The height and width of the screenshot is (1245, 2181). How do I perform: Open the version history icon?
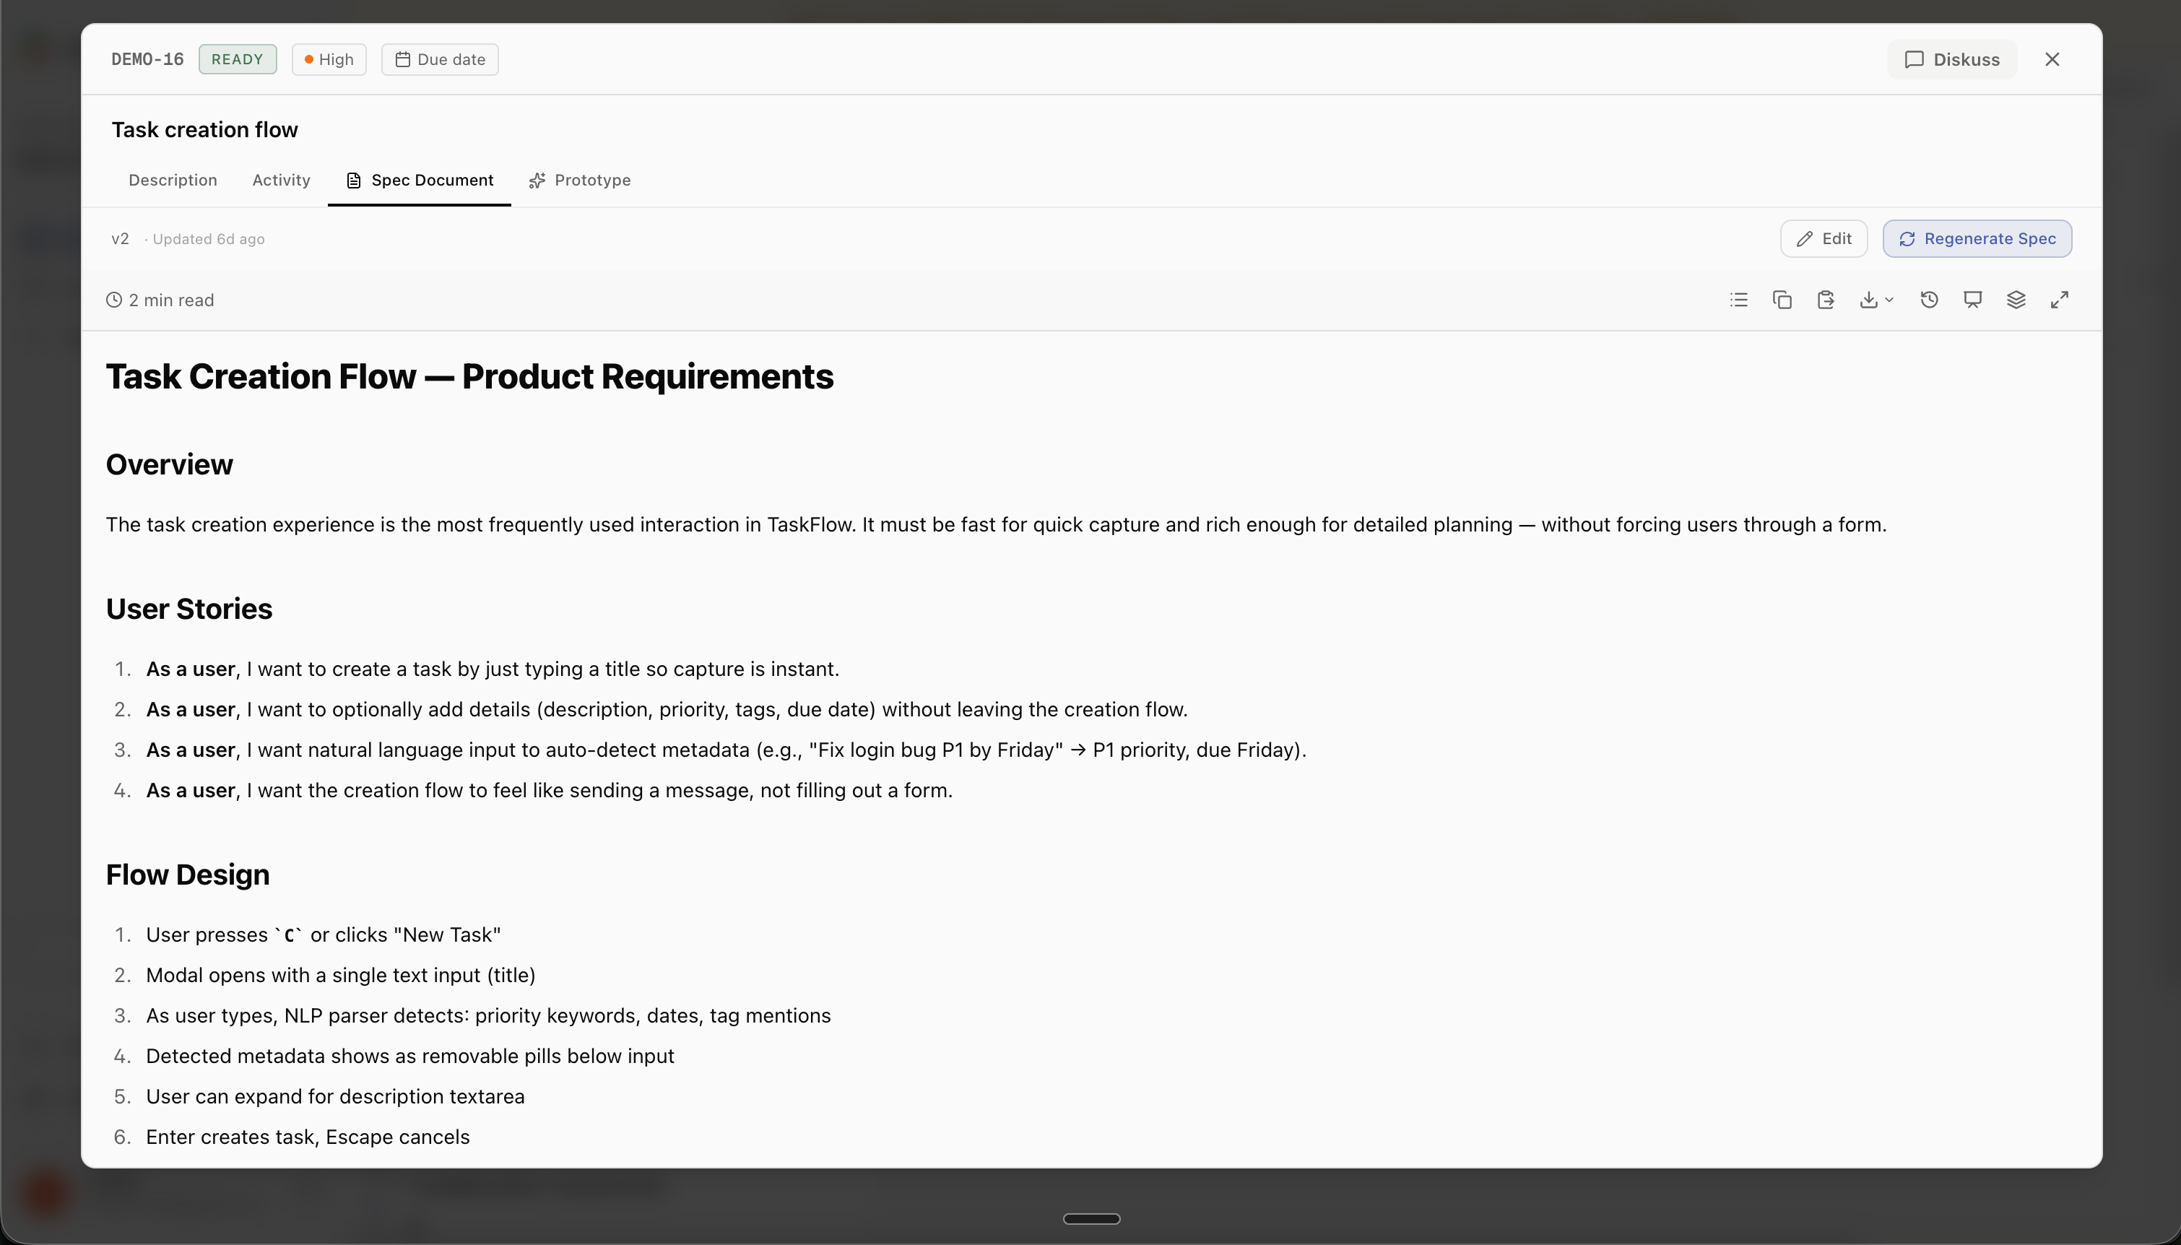pos(1929,299)
